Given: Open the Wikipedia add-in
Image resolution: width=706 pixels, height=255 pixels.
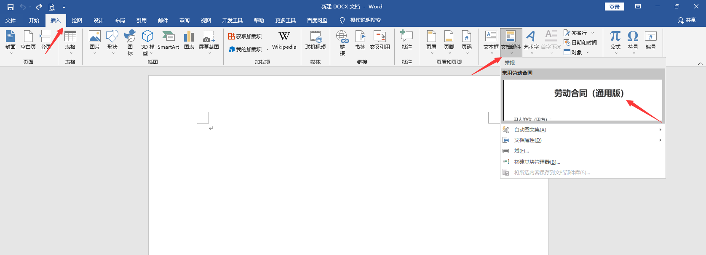Looking at the screenshot, I should [x=284, y=40].
